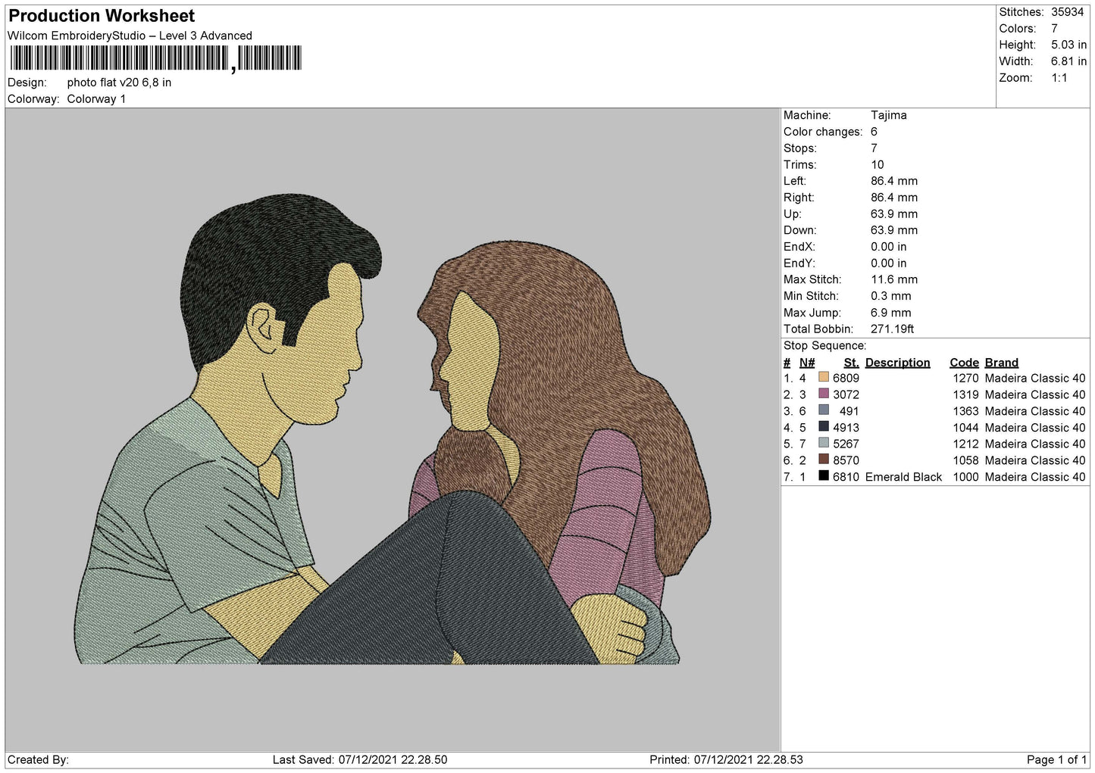
Task: Click the embroidery design preview of the couple
Action: pyautogui.click(x=393, y=429)
